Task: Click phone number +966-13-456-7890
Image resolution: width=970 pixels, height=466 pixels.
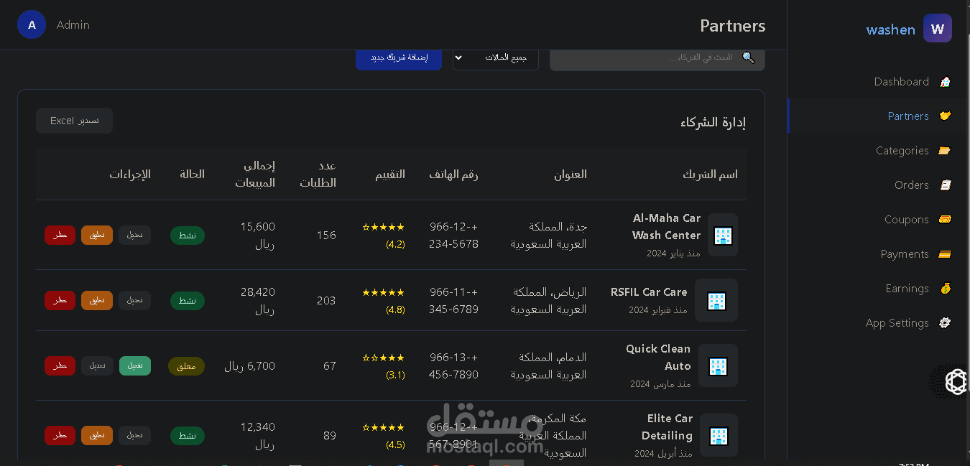Action: [453, 365]
